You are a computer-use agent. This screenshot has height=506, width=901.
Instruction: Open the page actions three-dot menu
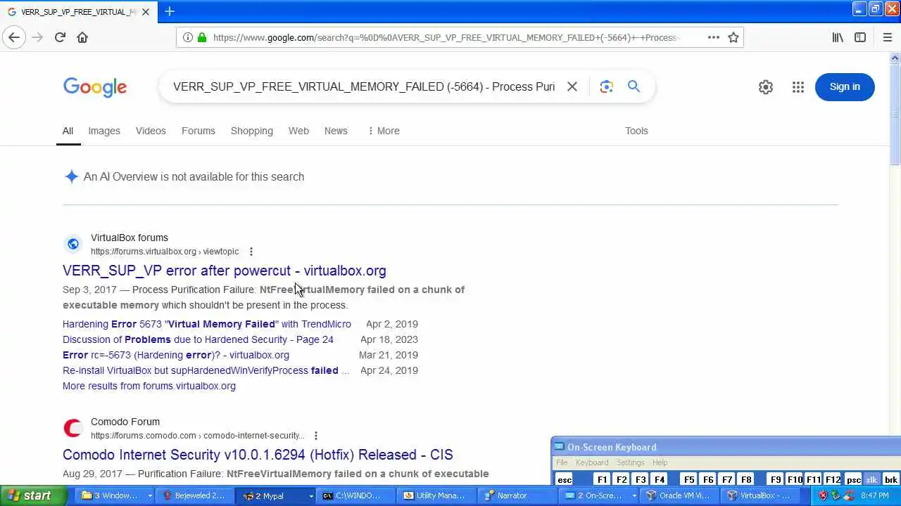coord(713,37)
